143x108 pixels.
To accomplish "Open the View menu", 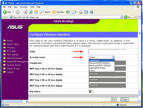I will click(x=16, y=7).
